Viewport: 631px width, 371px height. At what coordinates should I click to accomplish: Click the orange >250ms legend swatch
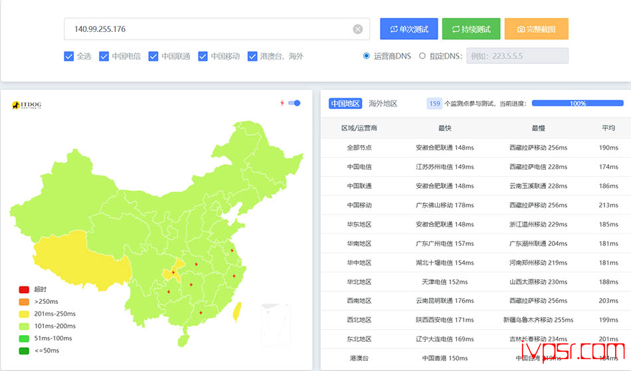(x=24, y=302)
